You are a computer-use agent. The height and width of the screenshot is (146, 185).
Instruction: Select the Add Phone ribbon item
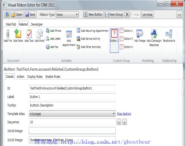click(54, 31)
